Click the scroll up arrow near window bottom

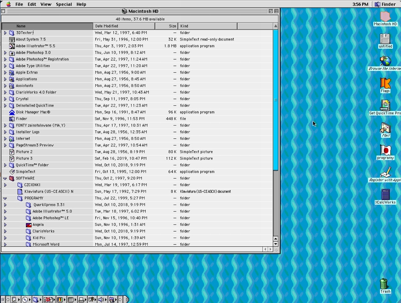pos(276,239)
